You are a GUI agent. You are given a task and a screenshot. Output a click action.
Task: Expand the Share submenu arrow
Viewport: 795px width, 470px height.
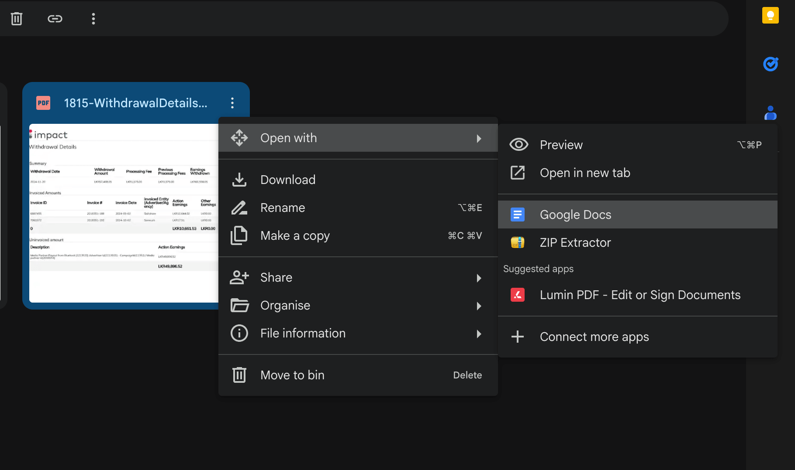pyautogui.click(x=479, y=278)
